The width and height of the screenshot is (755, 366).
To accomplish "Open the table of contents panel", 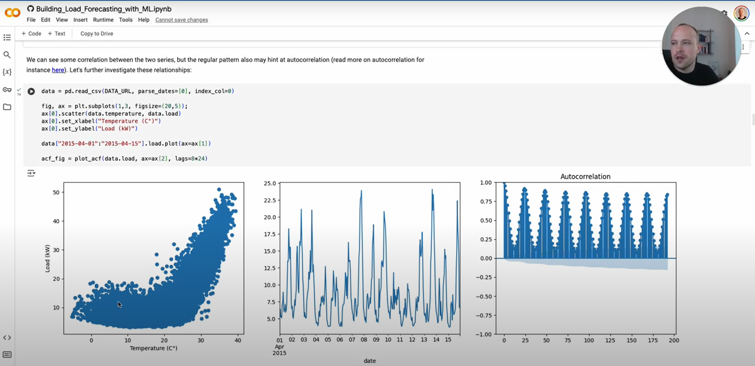I will 7,37.
